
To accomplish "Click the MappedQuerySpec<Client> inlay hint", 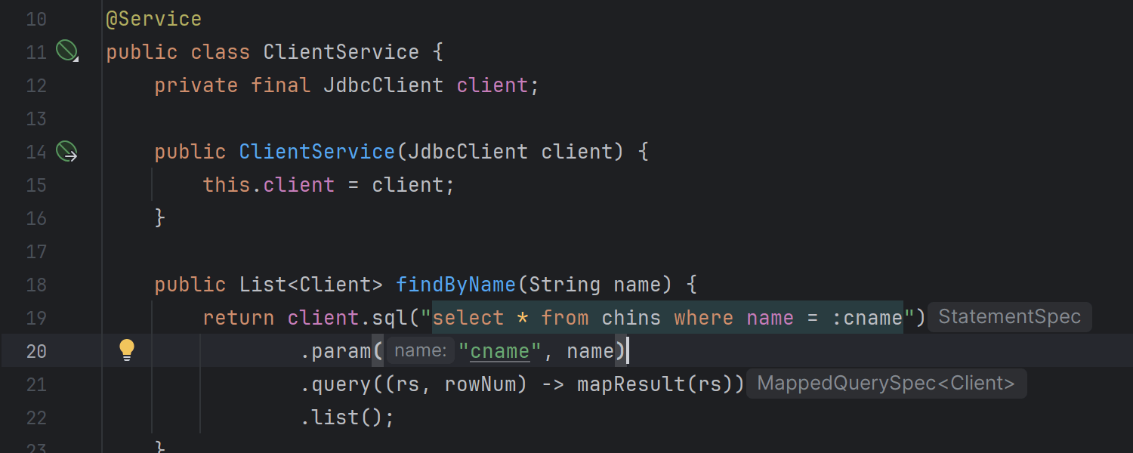I will [885, 383].
